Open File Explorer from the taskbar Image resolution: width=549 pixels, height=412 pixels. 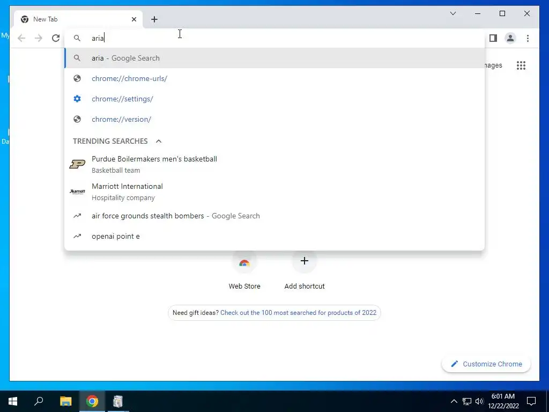click(x=65, y=401)
